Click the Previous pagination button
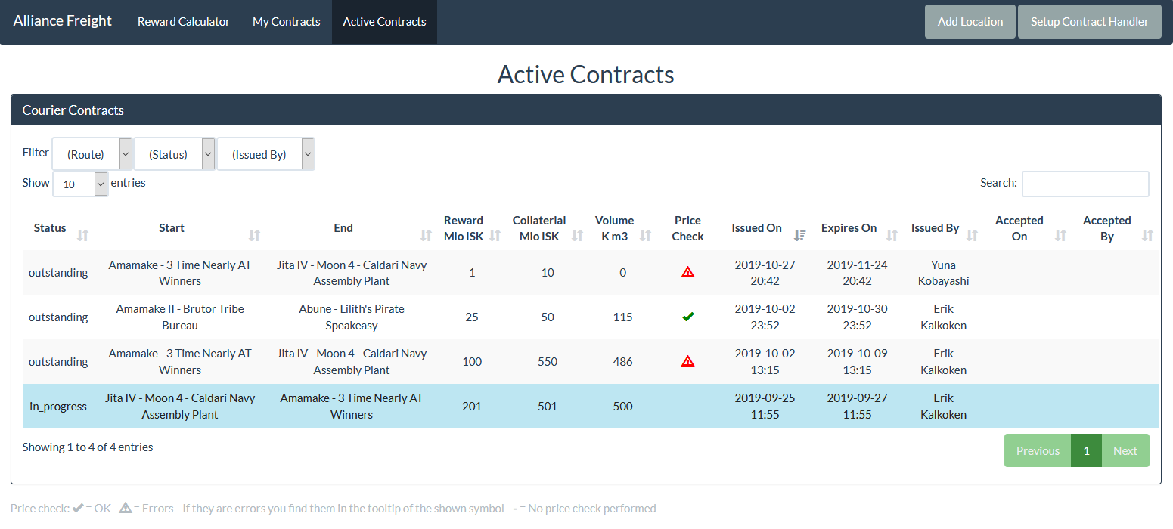The image size is (1173, 529). click(1038, 450)
